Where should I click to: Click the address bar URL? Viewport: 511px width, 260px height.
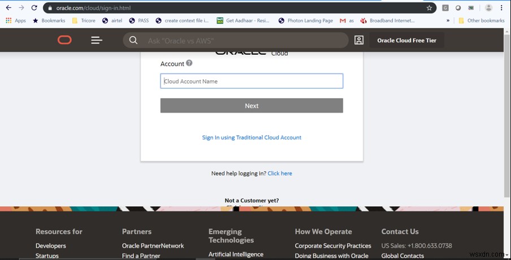coord(93,8)
